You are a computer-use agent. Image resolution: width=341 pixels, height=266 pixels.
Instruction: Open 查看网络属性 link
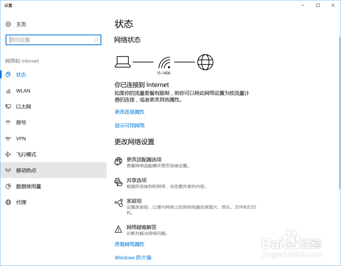click(x=130, y=244)
